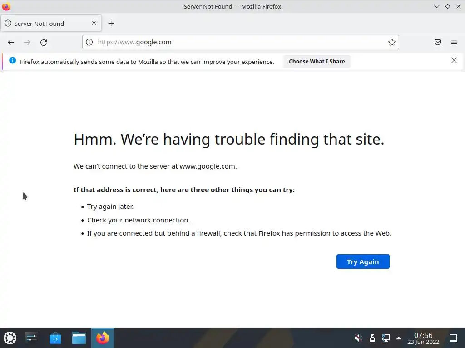Open the Firefox application menu
Screen dimensions: 465x348
click(x=454, y=42)
